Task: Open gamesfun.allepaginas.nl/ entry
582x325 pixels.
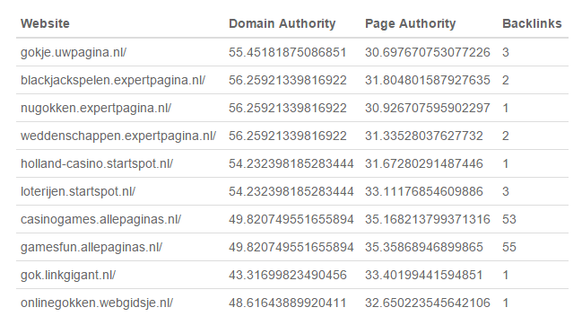Action: click(91, 248)
